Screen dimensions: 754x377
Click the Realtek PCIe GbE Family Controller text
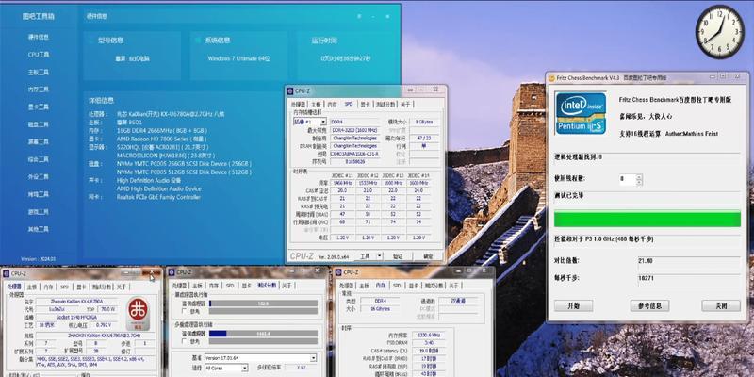(x=158, y=197)
